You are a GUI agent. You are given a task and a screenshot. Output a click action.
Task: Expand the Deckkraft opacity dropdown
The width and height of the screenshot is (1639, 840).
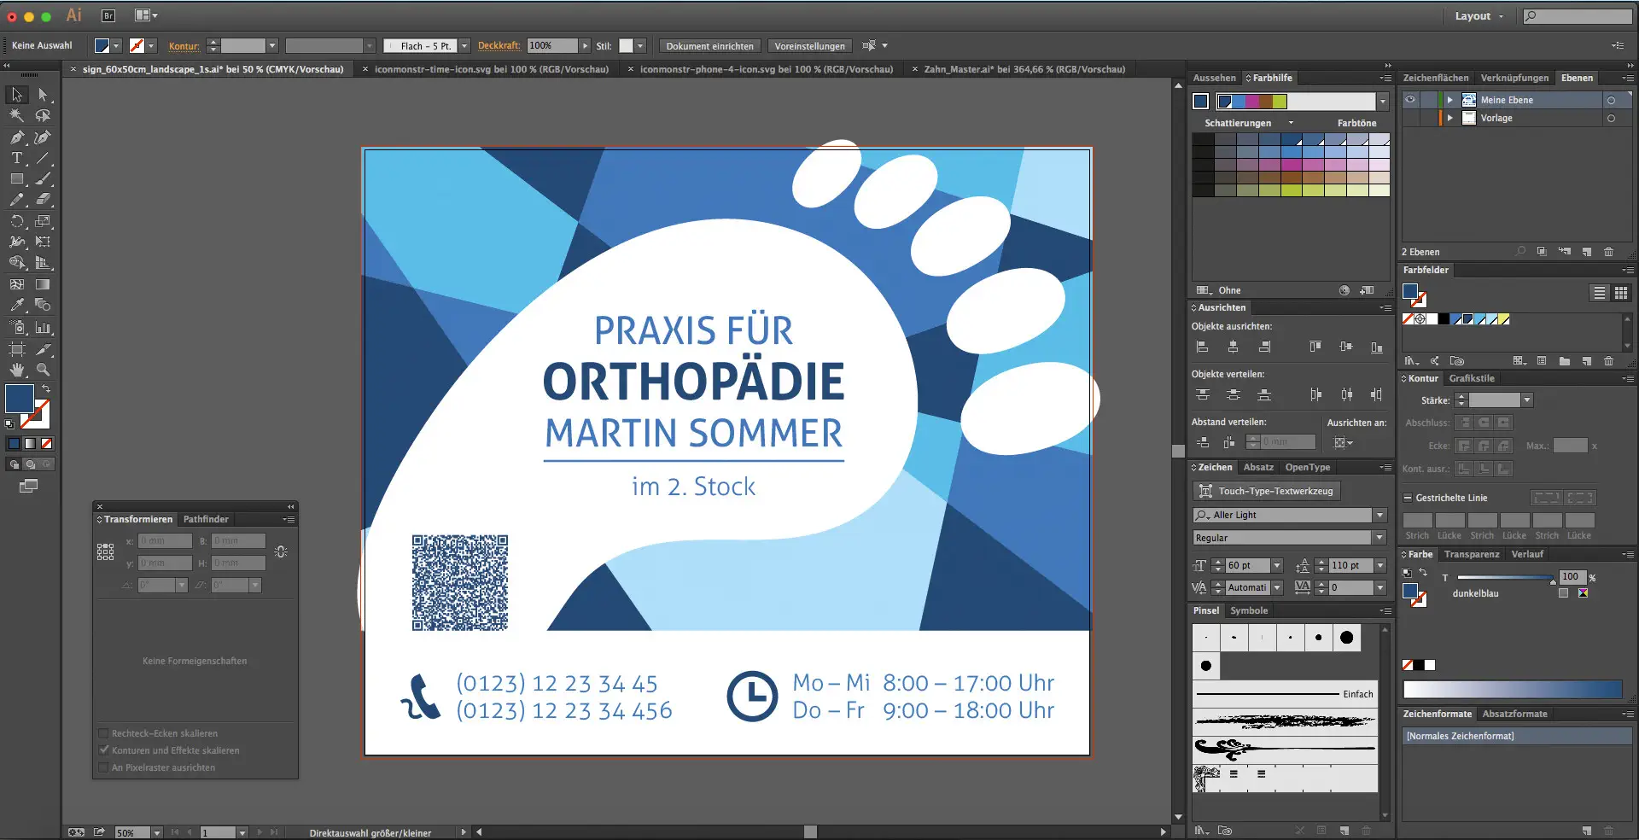coord(586,45)
